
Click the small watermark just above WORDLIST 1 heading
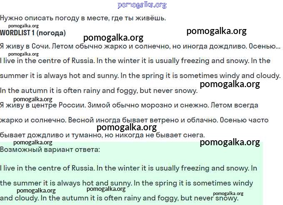(x=23, y=26)
